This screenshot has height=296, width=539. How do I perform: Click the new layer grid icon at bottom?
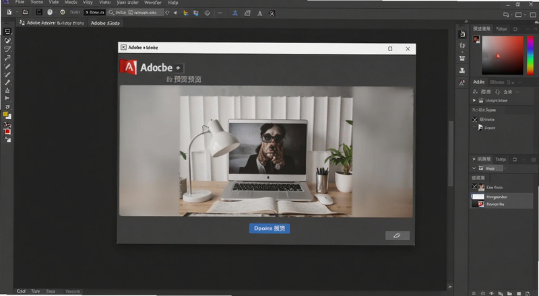(518, 293)
